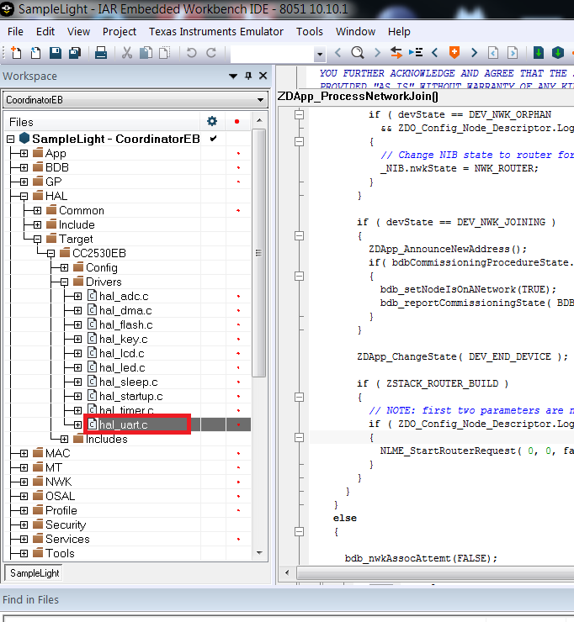Click the Debug without Downloading icon
574x622 pixels.
[558, 53]
